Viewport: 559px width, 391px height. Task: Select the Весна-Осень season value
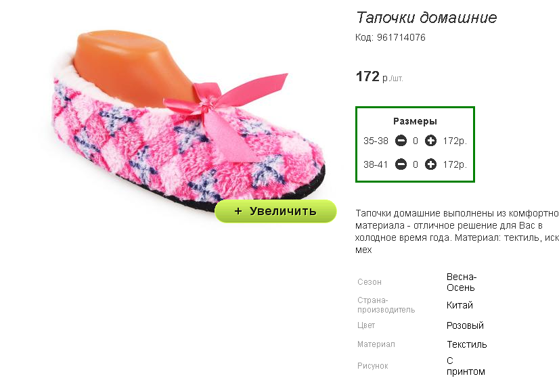tap(462, 282)
